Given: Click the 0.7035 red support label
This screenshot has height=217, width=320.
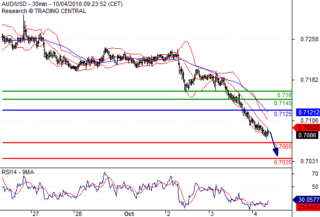Looking at the screenshot, I should 283,162.
